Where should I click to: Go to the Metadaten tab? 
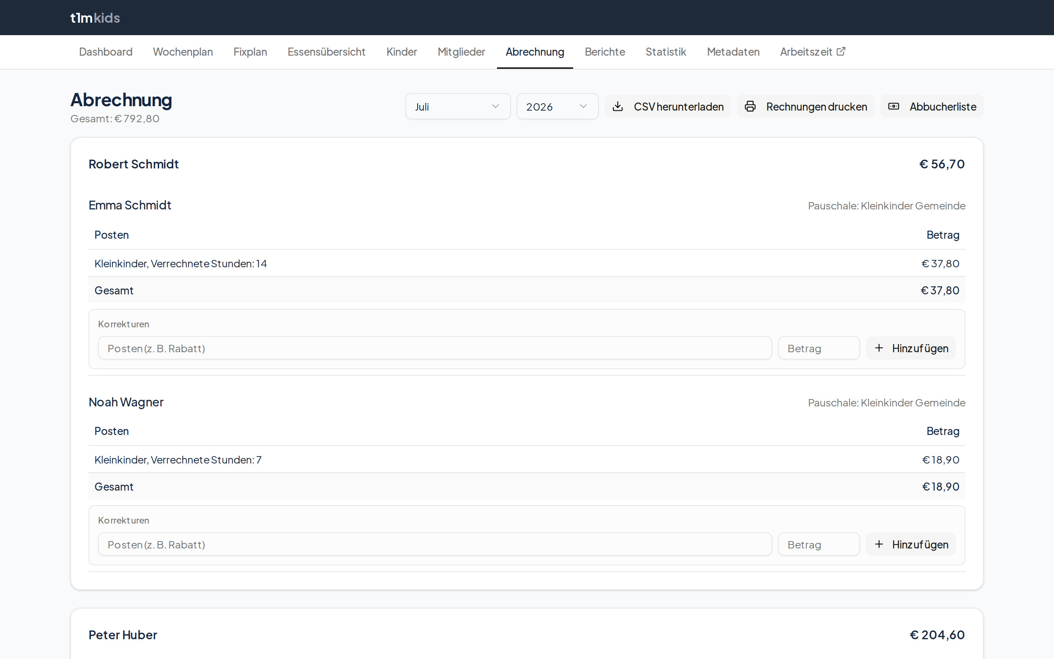click(733, 52)
